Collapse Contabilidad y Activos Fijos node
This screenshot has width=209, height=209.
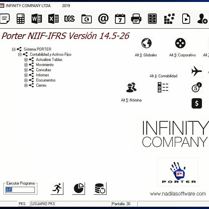20,54
